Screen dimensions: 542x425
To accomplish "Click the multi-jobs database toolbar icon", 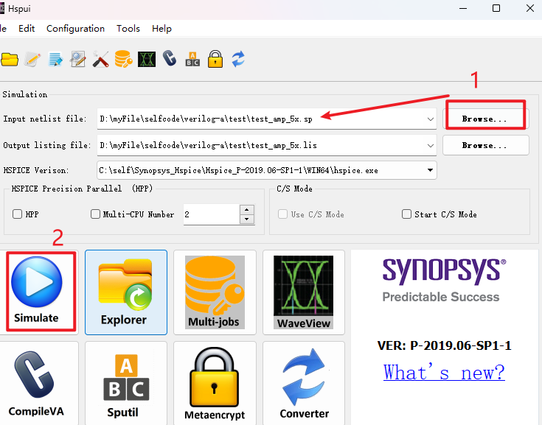I will [123, 59].
